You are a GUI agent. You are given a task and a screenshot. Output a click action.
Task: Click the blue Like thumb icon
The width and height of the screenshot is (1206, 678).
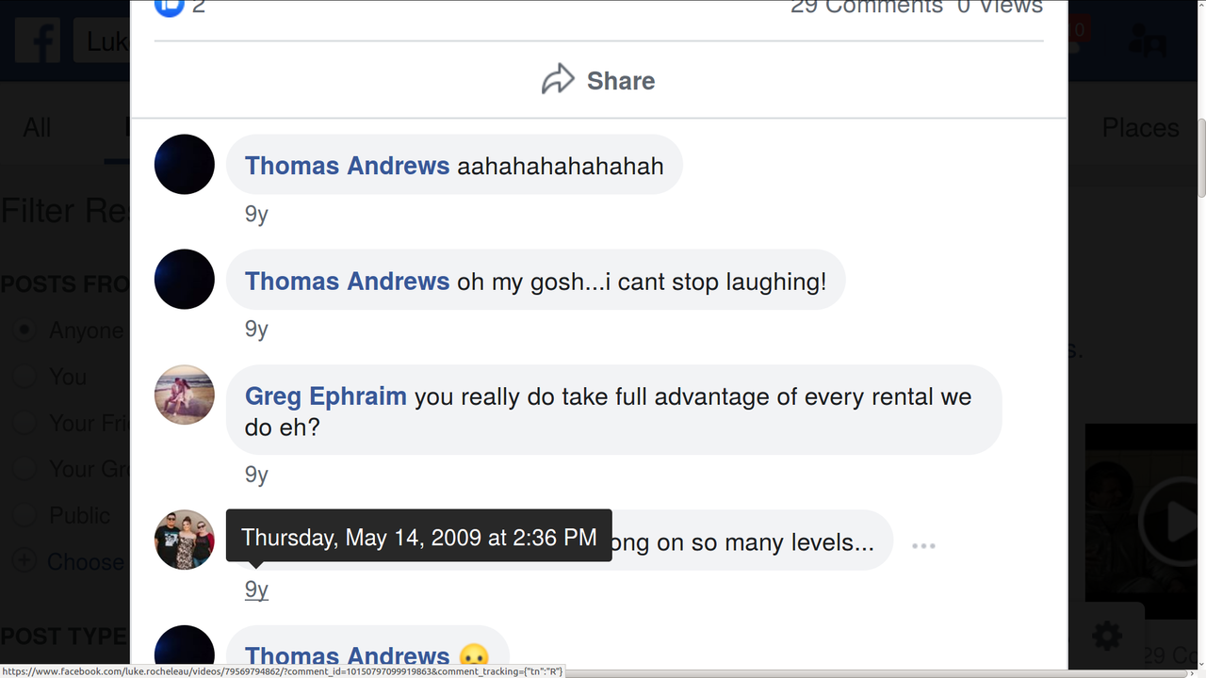169,7
